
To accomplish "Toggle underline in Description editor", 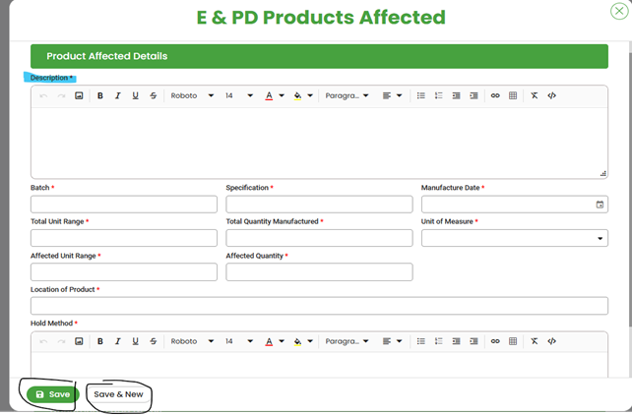I will 136,95.
